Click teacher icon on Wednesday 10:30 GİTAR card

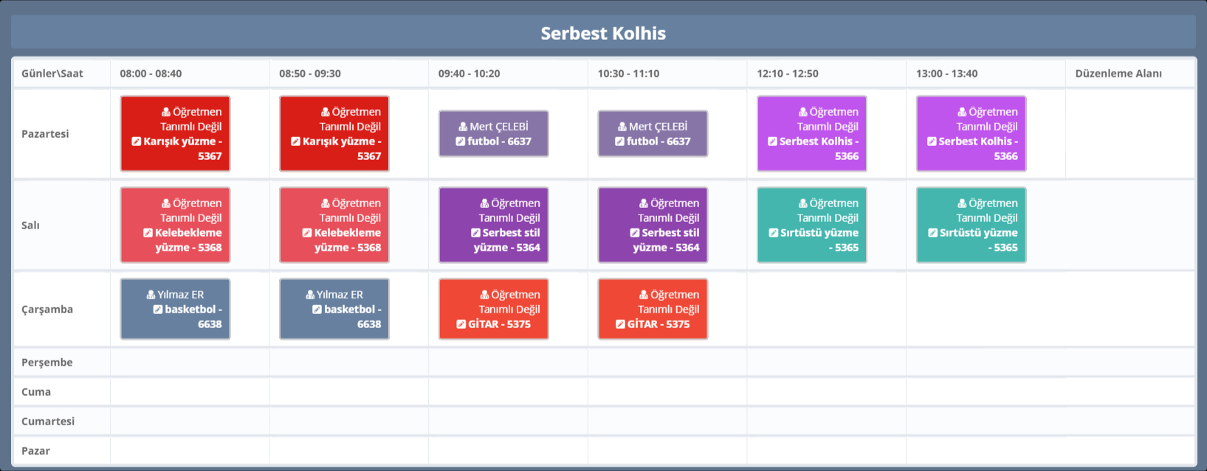pyautogui.click(x=644, y=295)
